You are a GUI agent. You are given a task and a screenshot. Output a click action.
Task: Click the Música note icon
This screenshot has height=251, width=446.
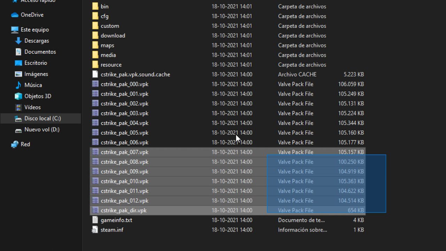click(18, 85)
